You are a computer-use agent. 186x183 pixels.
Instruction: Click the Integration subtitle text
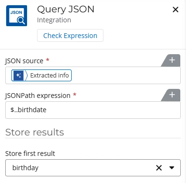point(54,20)
